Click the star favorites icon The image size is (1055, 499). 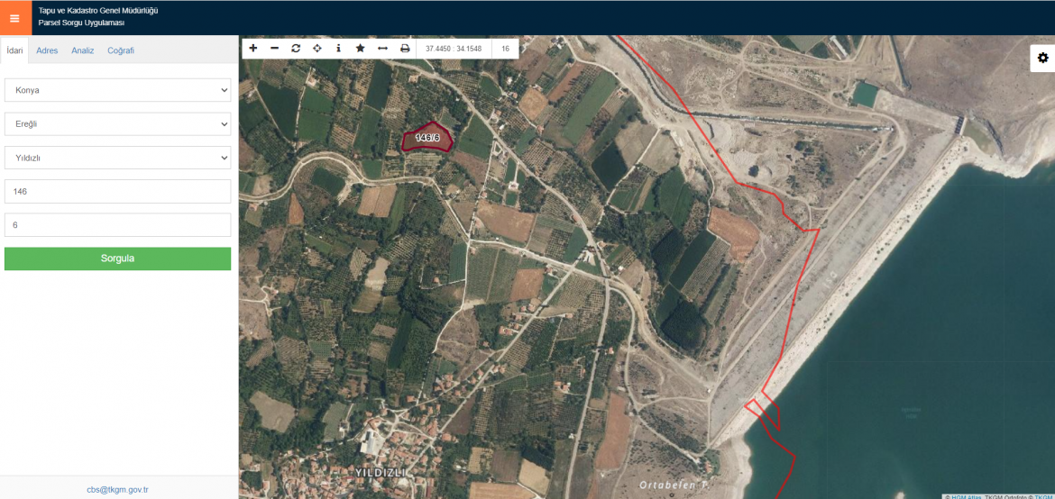point(360,48)
